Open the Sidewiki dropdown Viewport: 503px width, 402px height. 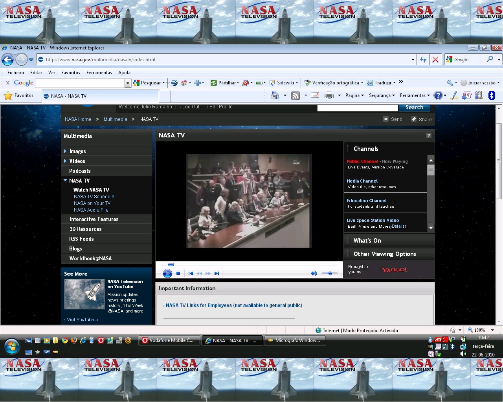point(297,83)
